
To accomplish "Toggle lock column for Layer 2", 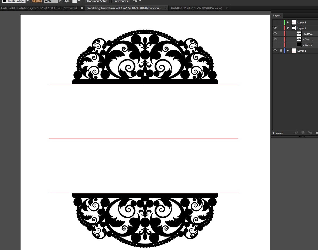I will (x=281, y=28).
